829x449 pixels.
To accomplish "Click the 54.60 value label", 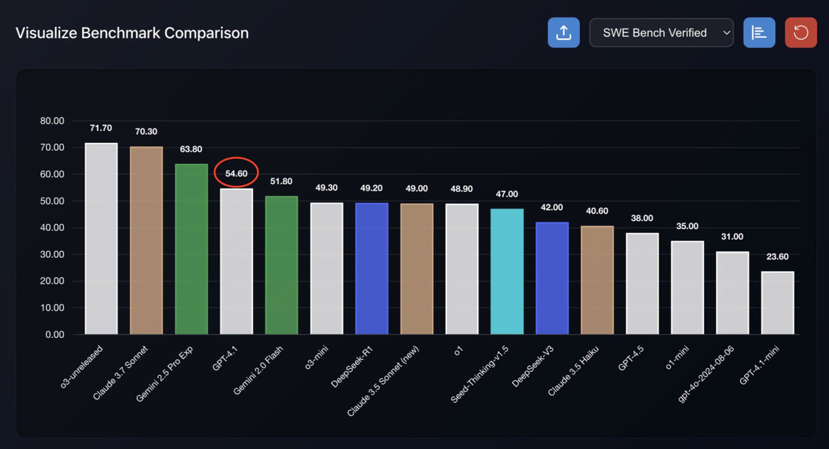I will (236, 173).
